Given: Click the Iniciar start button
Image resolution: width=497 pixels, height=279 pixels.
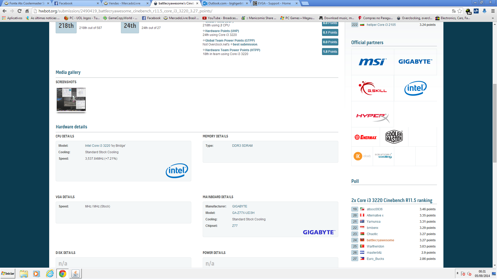Looking at the screenshot, I should point(8,274).
